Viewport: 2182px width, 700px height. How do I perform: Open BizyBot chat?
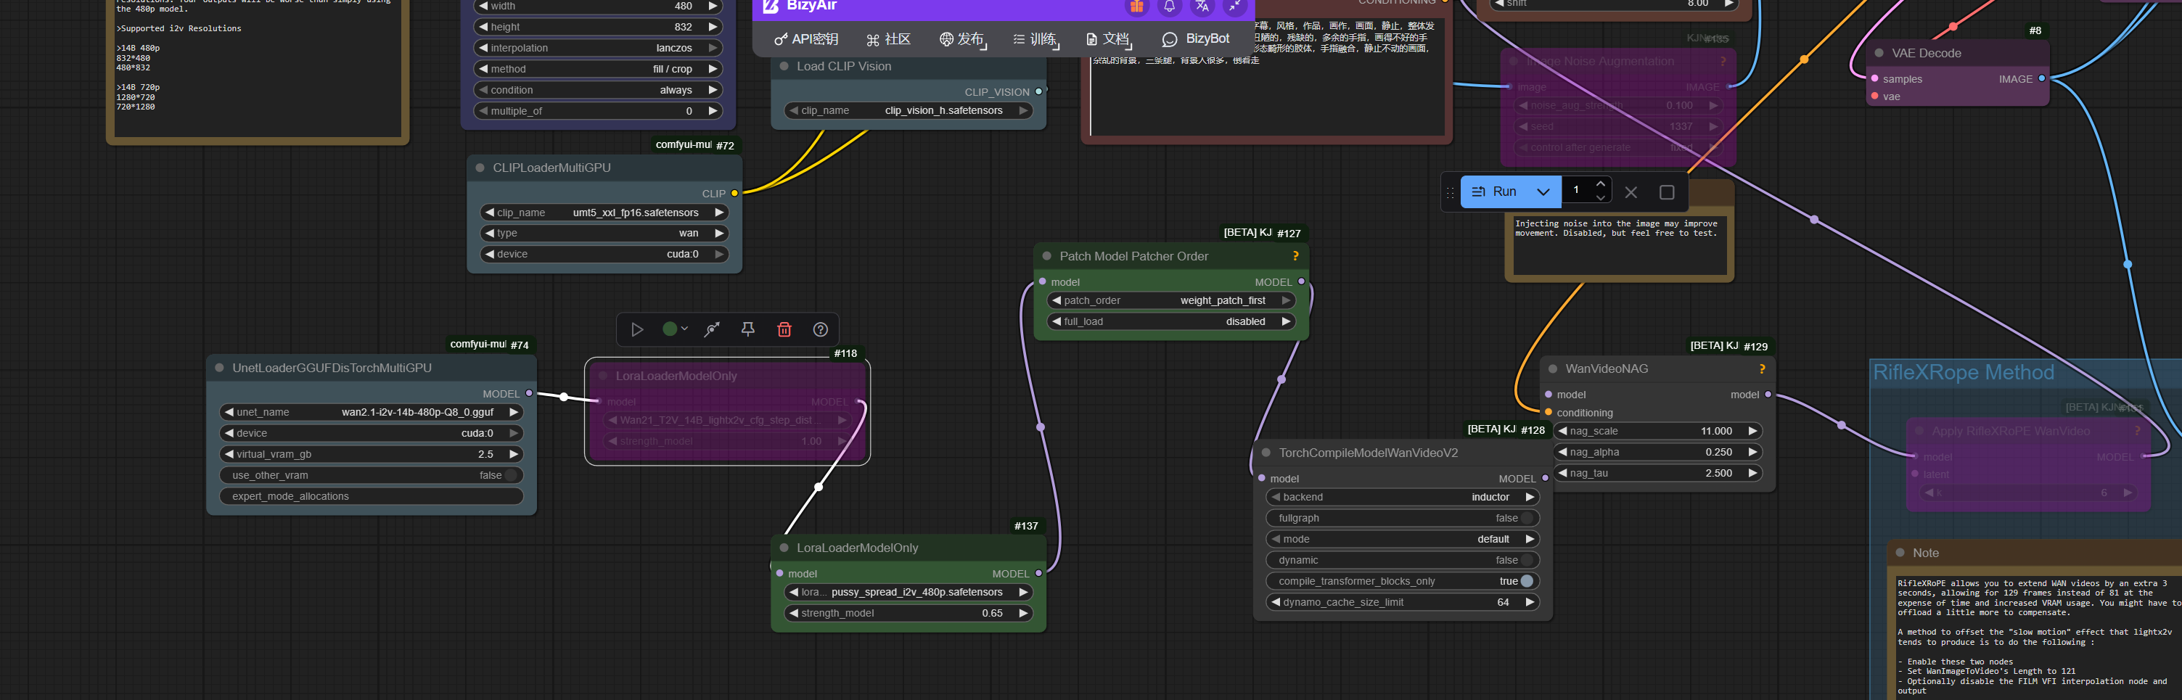coord(1196,40)
